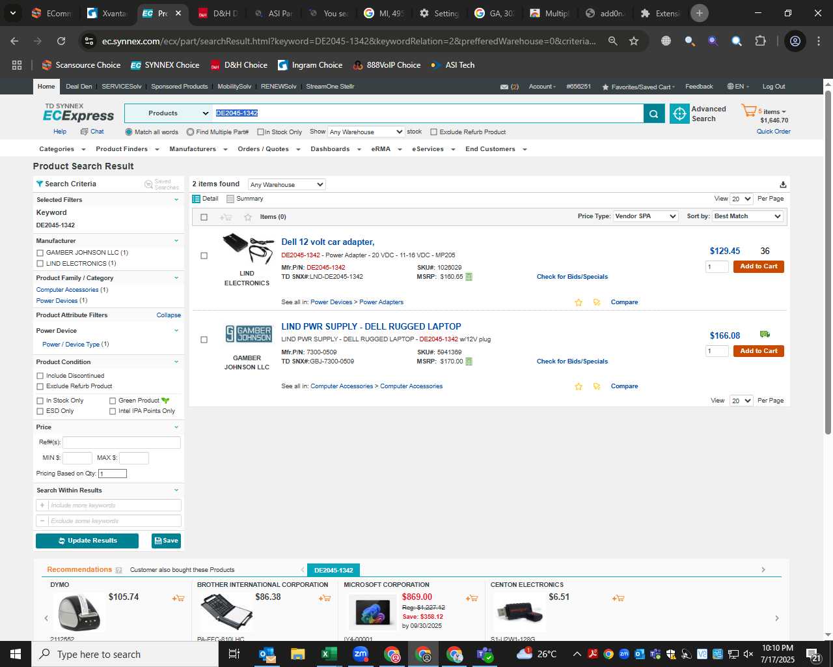Click recommendations previous arrow
The width and height of the screenshot is (833, 667).
[x=46, y=618]
